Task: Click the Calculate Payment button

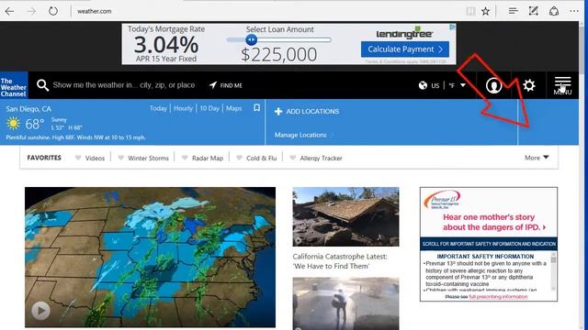Action: click(405, 49)
